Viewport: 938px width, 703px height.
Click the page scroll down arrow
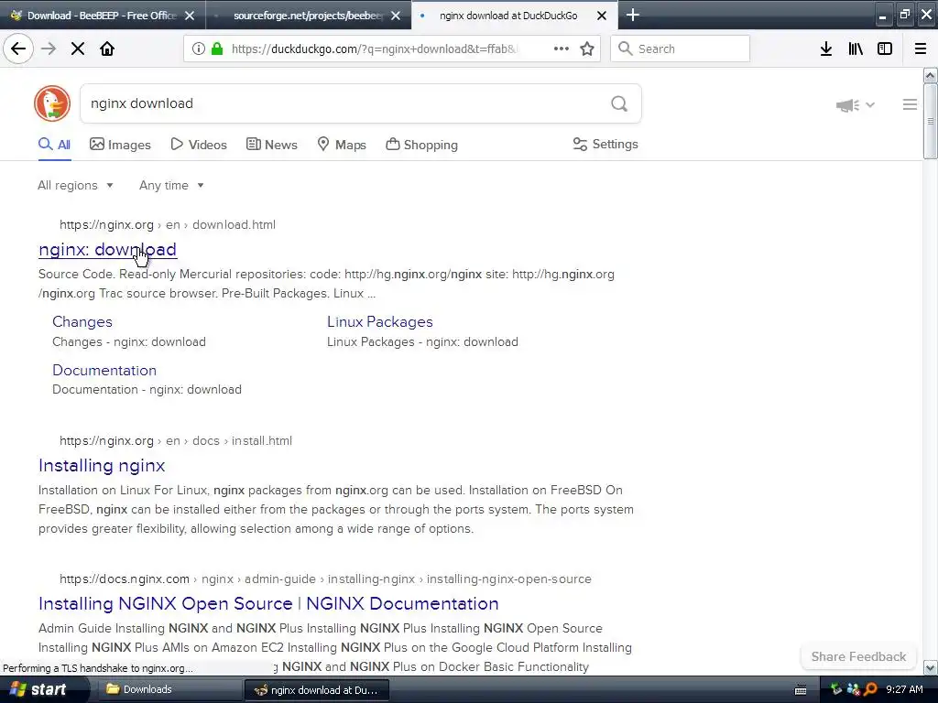coord(930,667)
